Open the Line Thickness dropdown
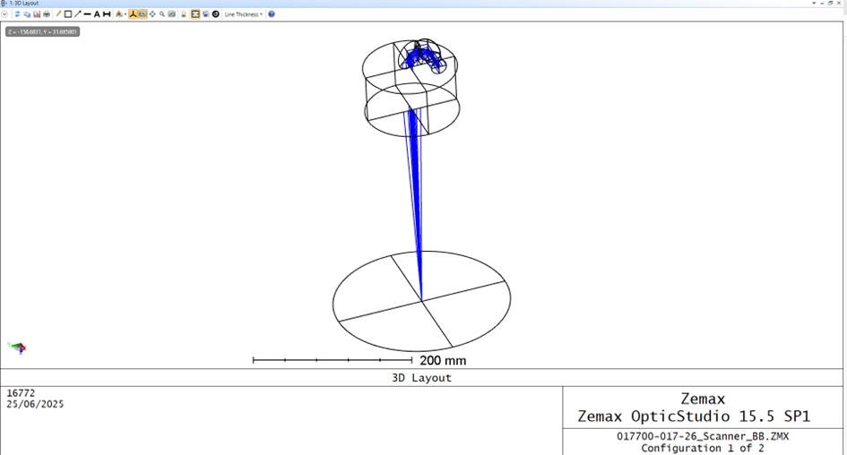847x455 pixels. click(x=243, y=14)
